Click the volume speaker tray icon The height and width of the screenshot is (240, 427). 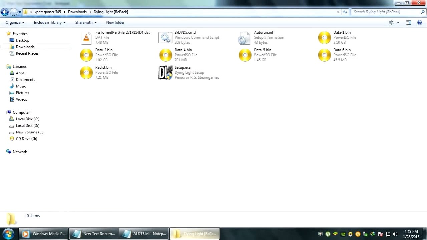pyautogui.click(x=396, y=234)
